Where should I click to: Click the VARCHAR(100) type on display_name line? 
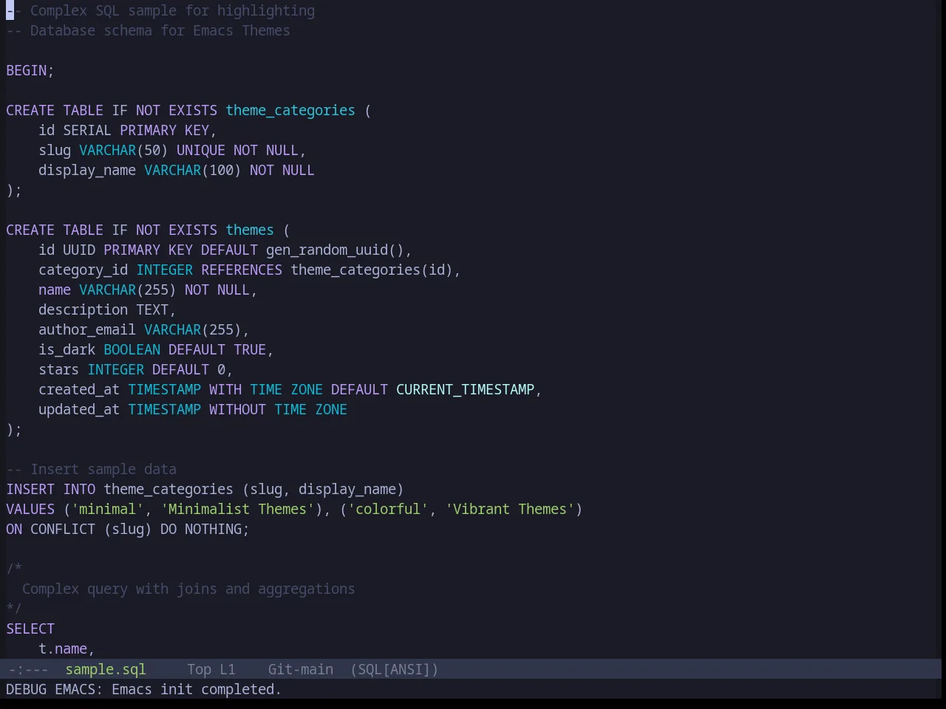click(193, 170)
